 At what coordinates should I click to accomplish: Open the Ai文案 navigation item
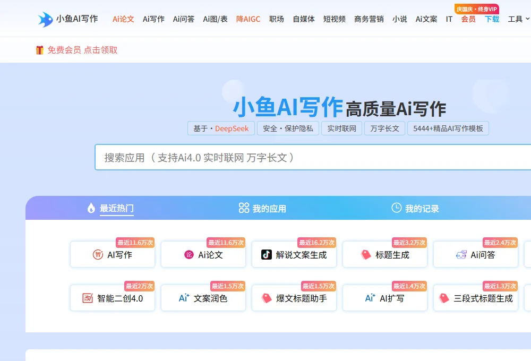(x=426, y=19)
